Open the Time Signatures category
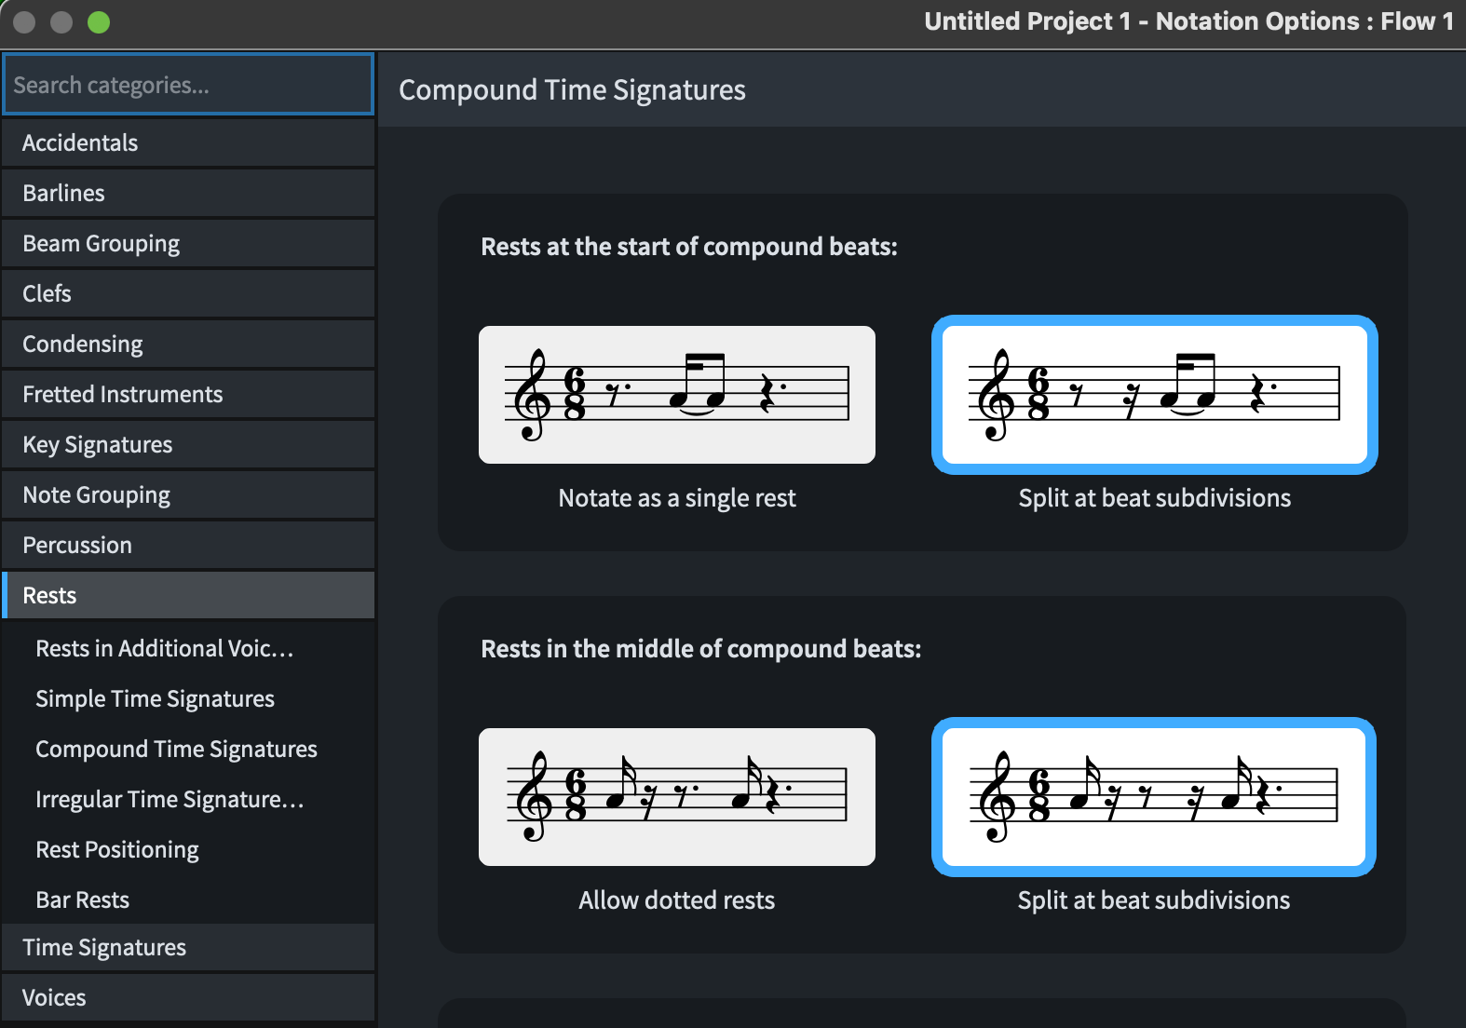This screenshot has height=1028, width=1466. point(188,947)
